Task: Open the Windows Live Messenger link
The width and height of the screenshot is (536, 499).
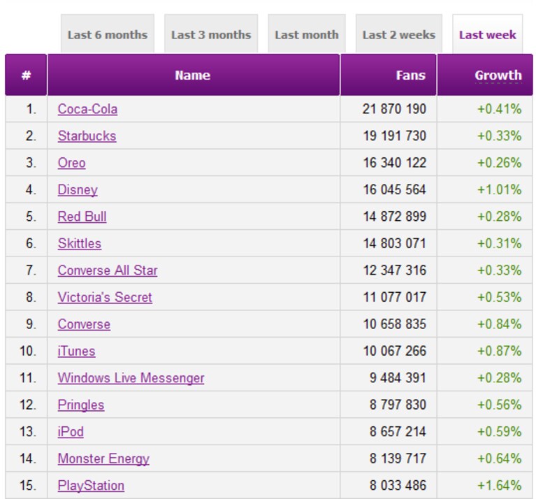Action: (x=131, y=378)
